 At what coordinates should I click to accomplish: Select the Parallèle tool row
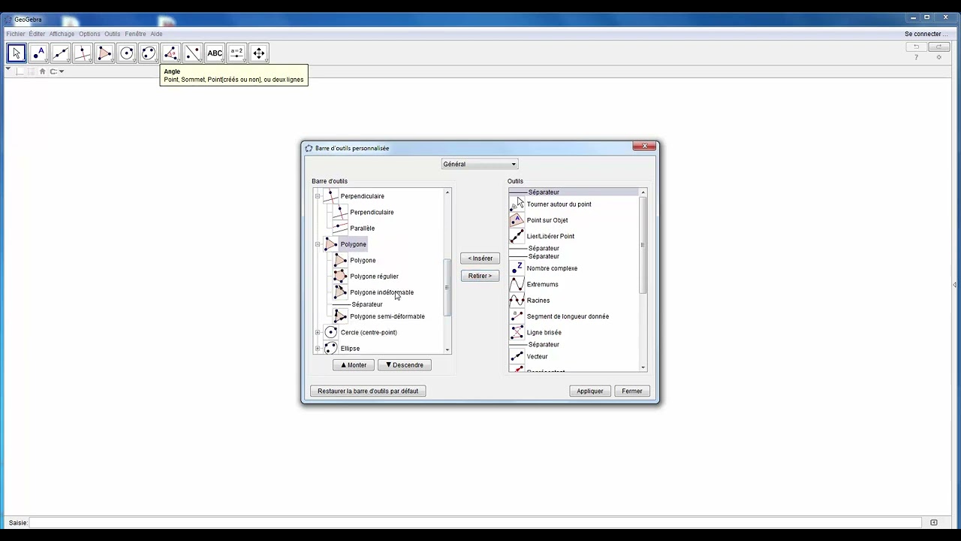click(x=354, y=228)
